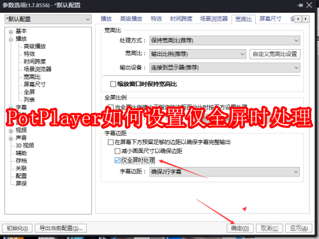The width and height of the screenshot is (319, 239).
Task: Click 导出当前配置 button
Action: point(61,228)
